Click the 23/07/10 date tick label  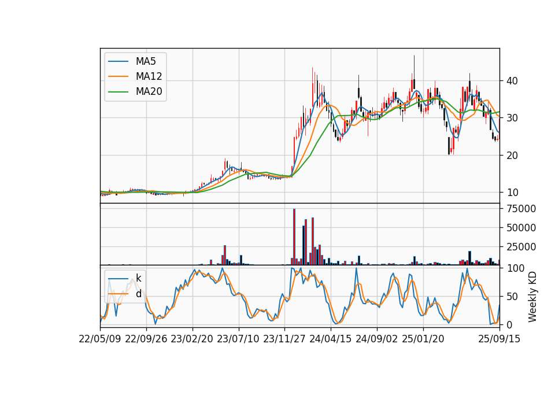pos(238,339)
